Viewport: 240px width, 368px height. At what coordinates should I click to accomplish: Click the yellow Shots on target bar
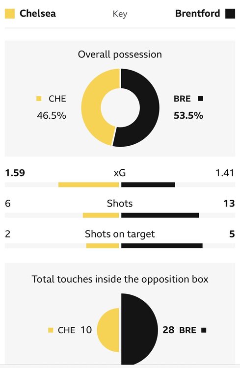coord(103,246)
